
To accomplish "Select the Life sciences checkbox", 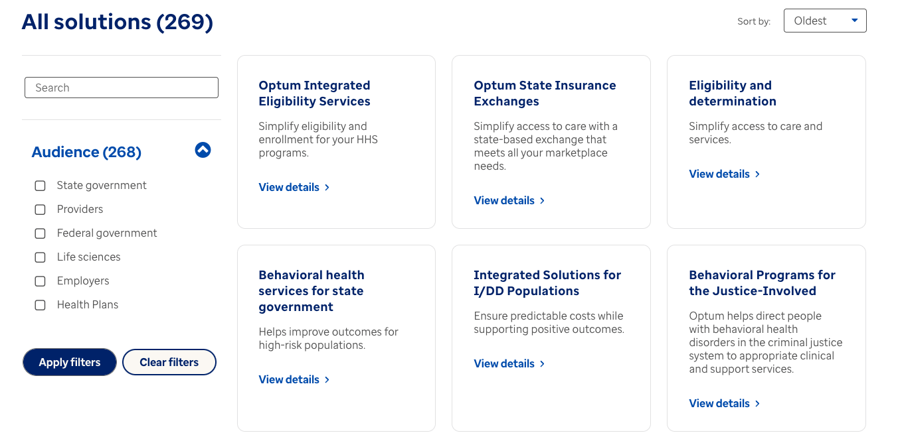I will [40, 257].
